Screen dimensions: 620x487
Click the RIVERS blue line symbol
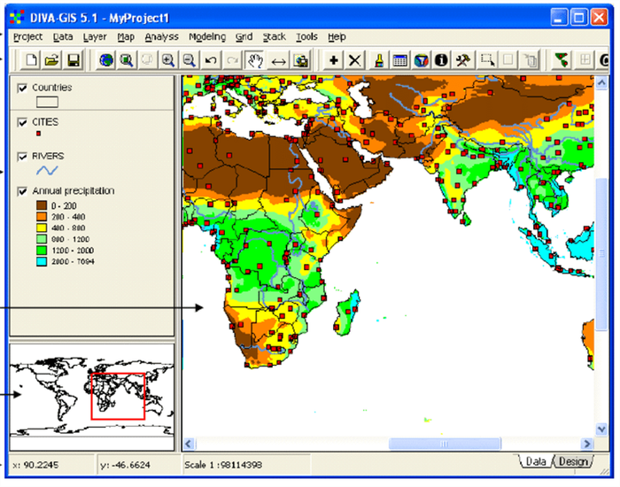[x=47, y=170]
